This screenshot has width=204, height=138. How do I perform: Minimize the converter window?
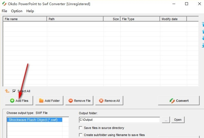tap(174, 4)
